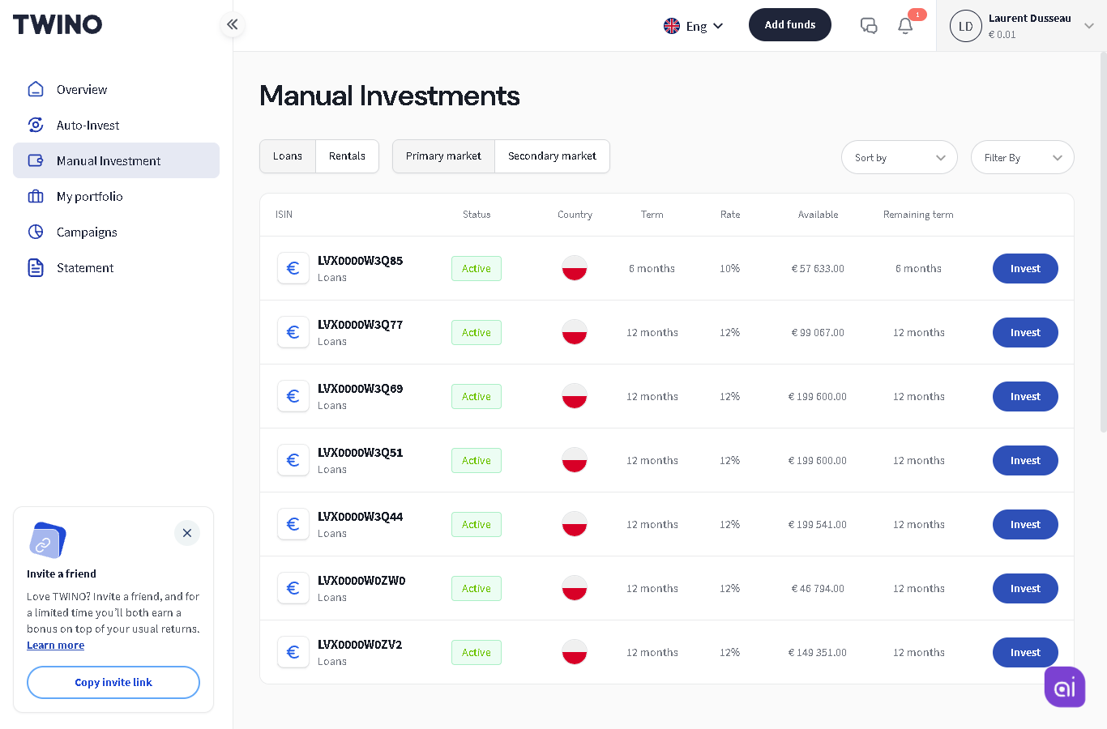Expand the Eng language selector
This screenshot has width=1107, height=729.
(x=694, y=26)
